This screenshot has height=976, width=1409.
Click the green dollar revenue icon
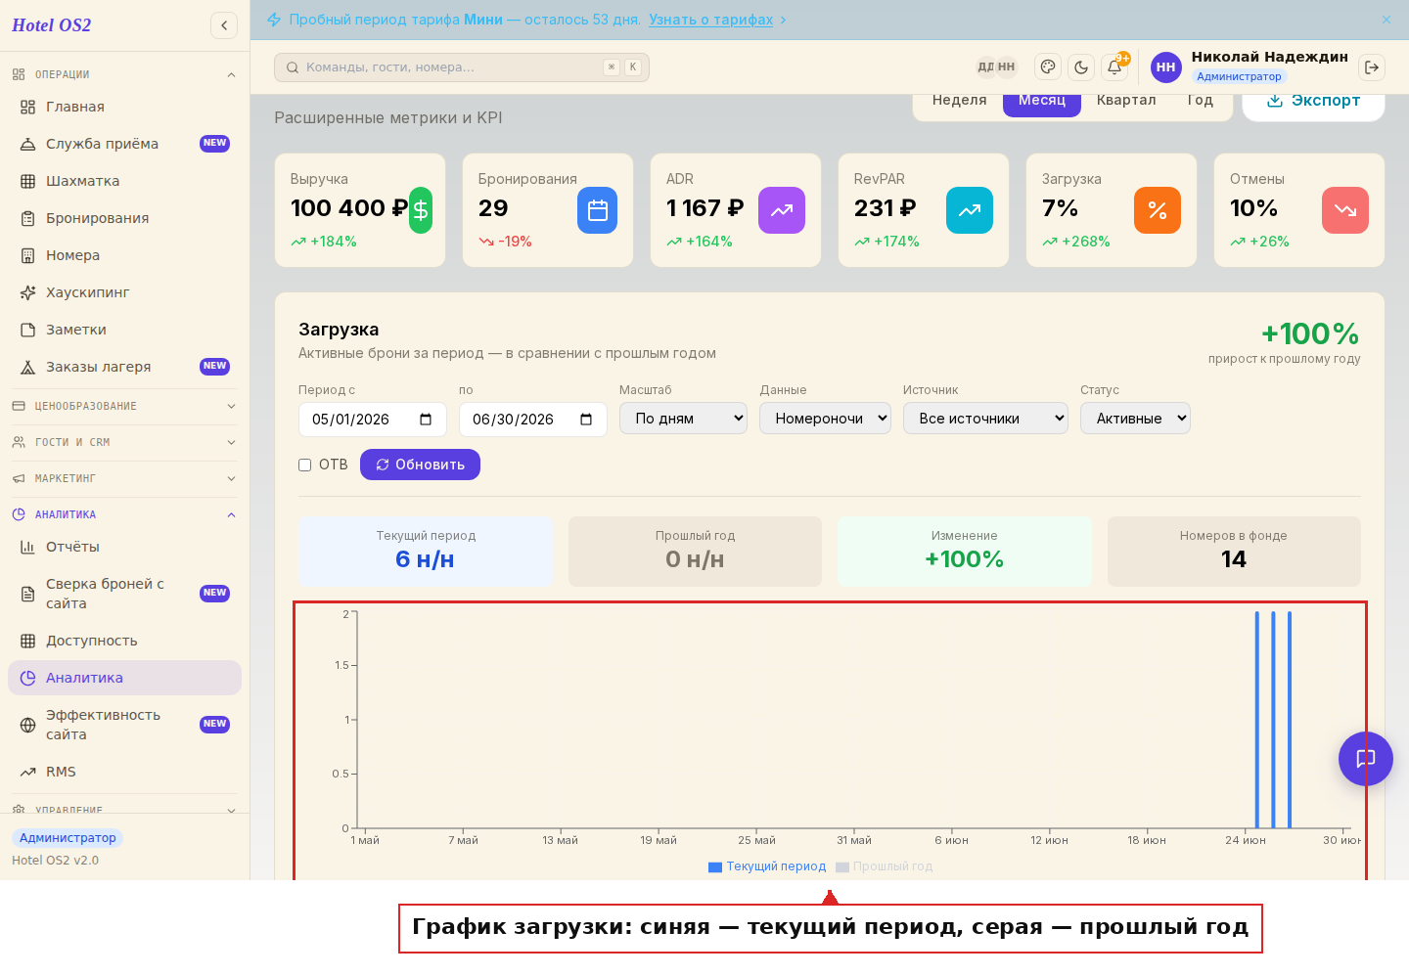coord(421,210)
